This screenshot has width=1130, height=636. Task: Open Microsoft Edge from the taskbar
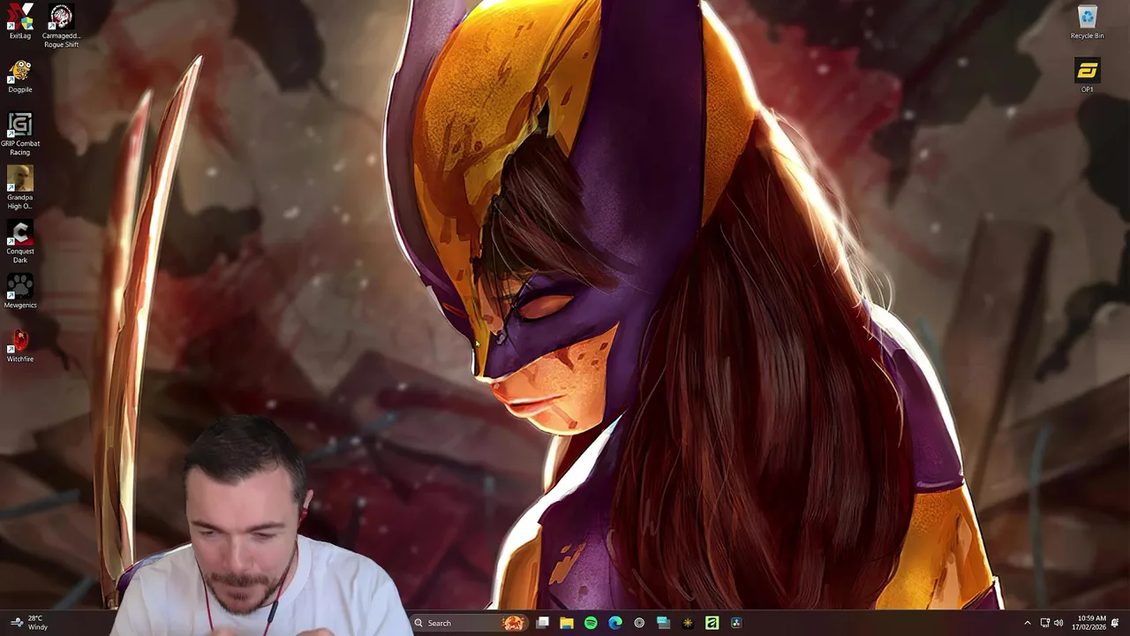[615, 623]
